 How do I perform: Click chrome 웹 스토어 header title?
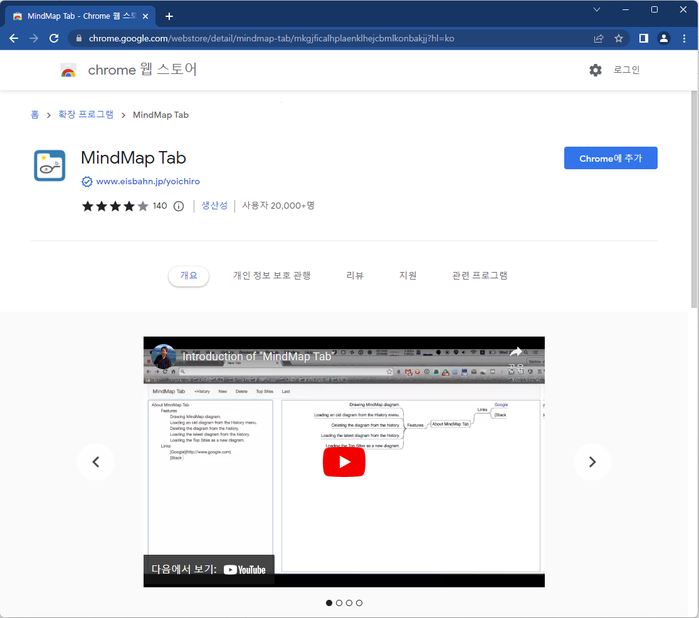[x=142, y=70]
